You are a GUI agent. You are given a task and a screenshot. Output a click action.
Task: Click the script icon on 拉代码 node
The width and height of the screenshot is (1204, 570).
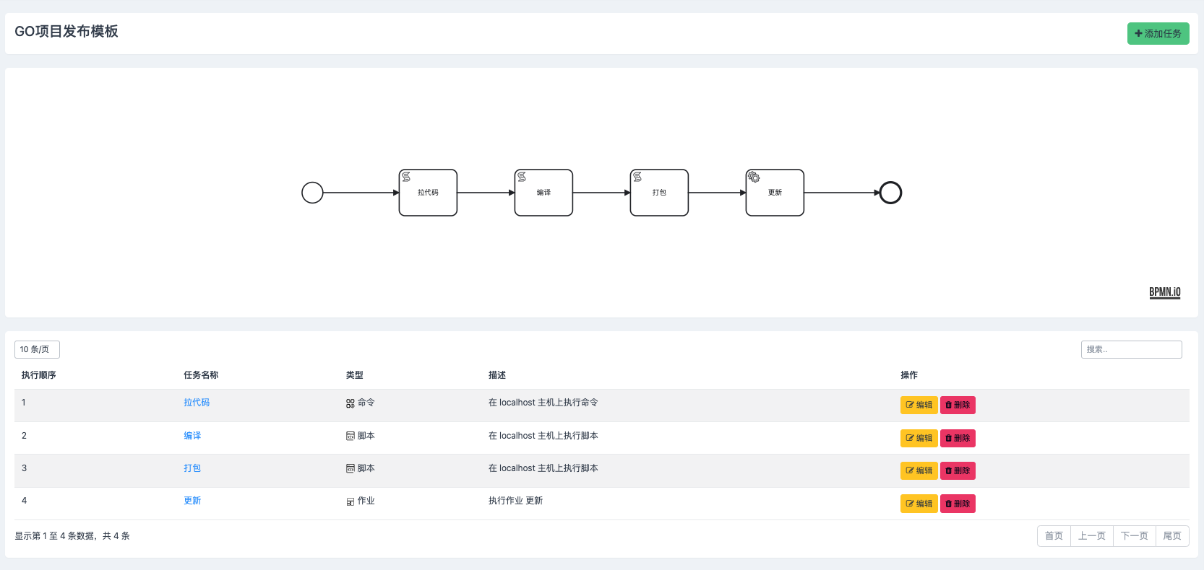(x=406, y=177)
